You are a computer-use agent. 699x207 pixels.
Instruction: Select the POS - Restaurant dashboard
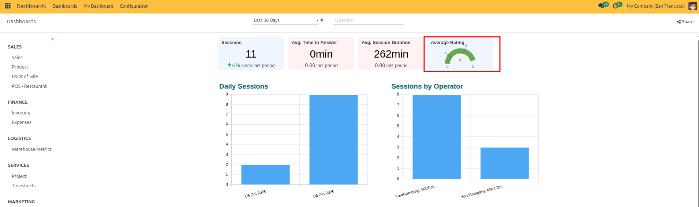[x=29, y=86]
